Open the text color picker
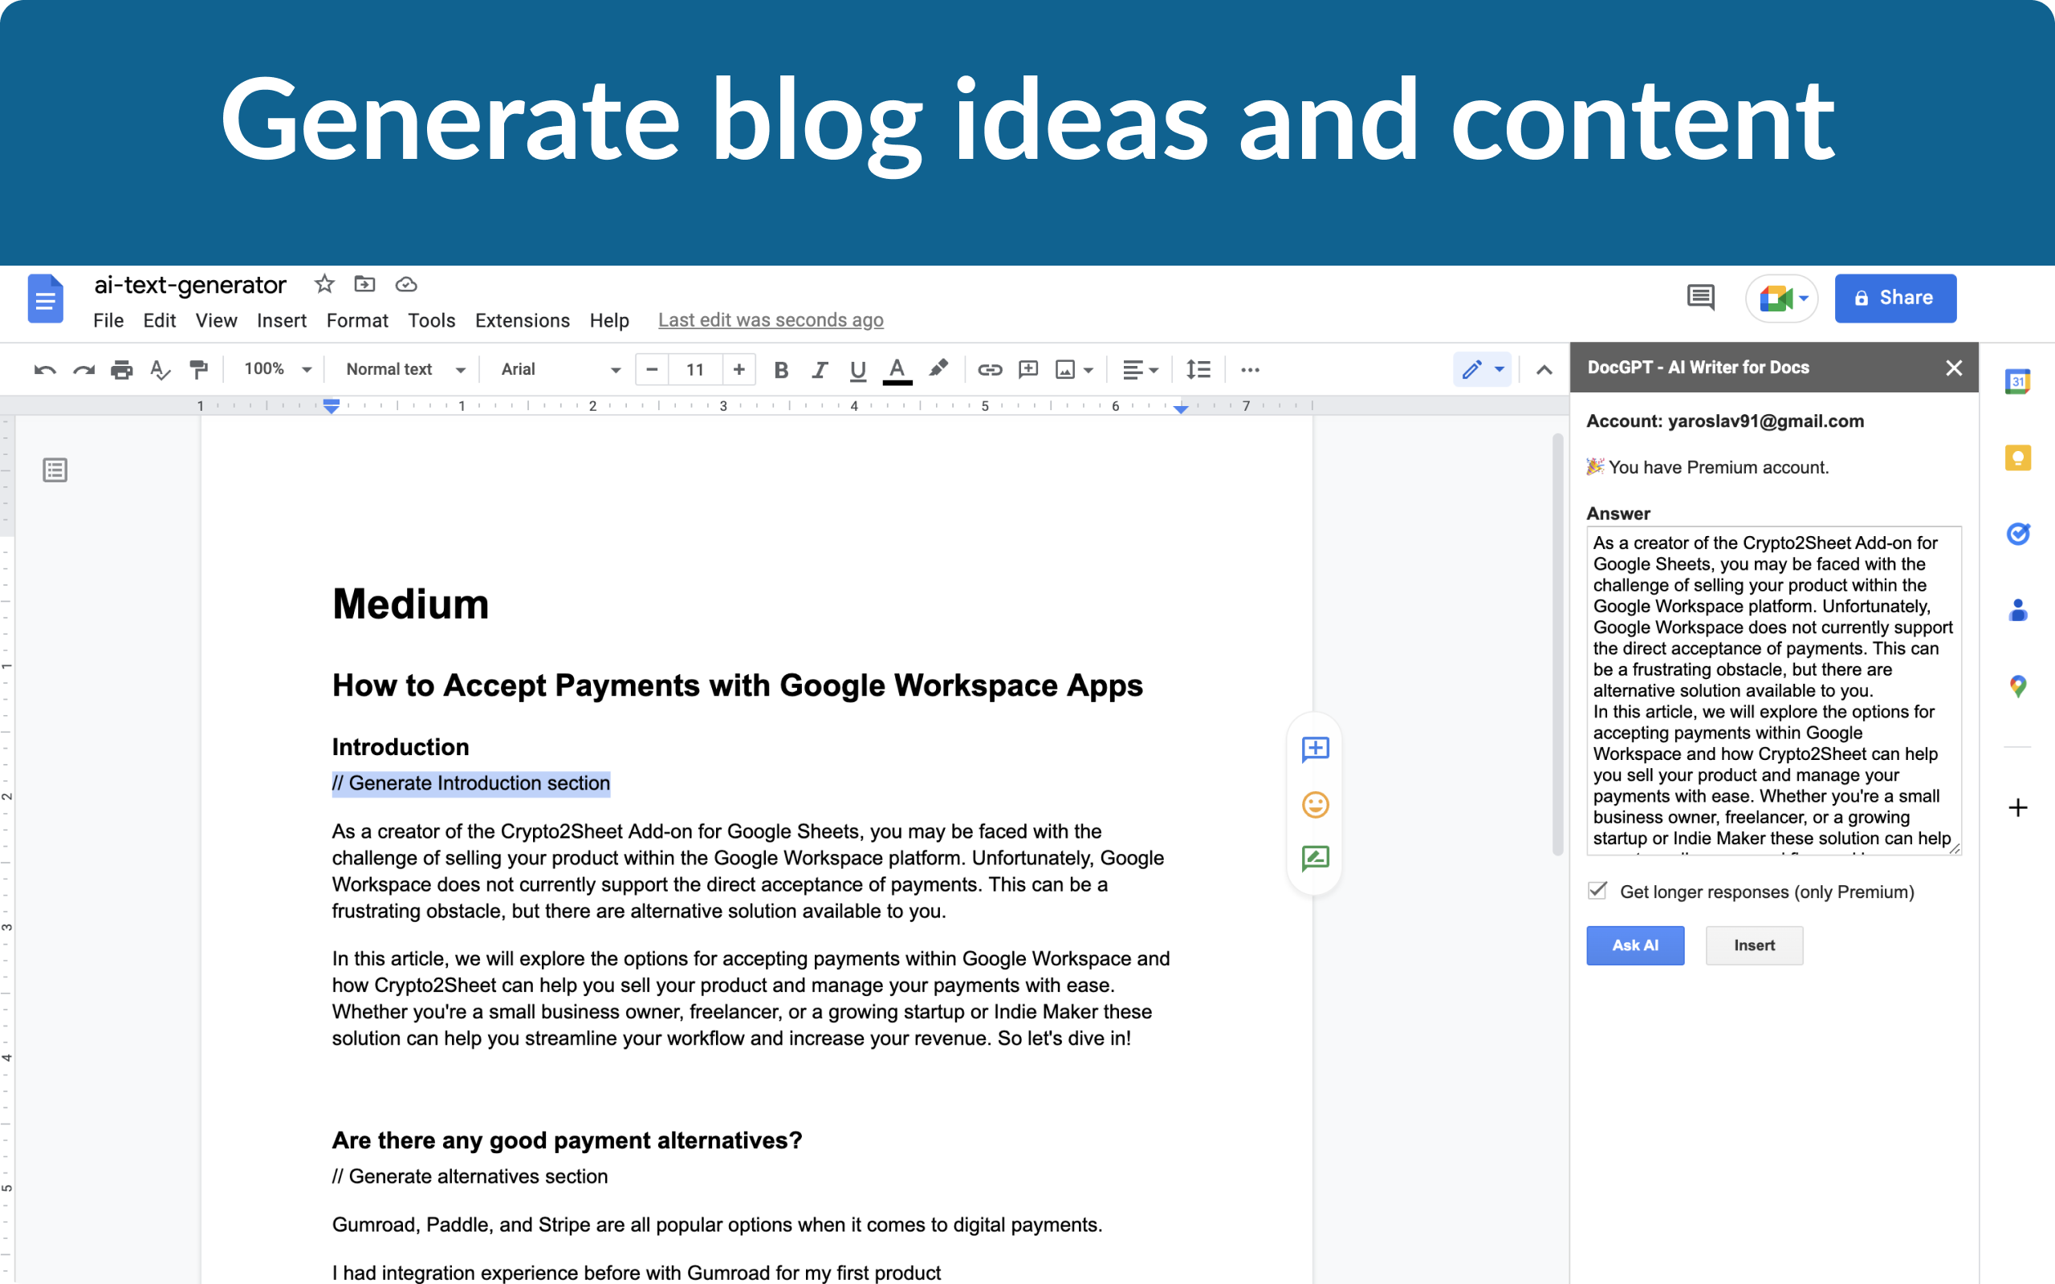2055x1284 pixels. tap(897, 369)
